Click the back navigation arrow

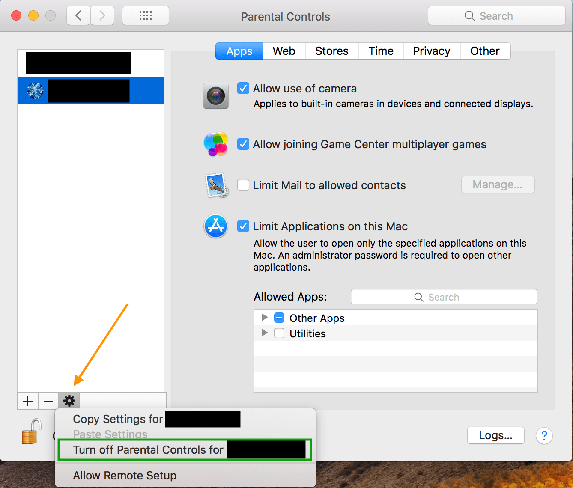click(x=78, y=15)
